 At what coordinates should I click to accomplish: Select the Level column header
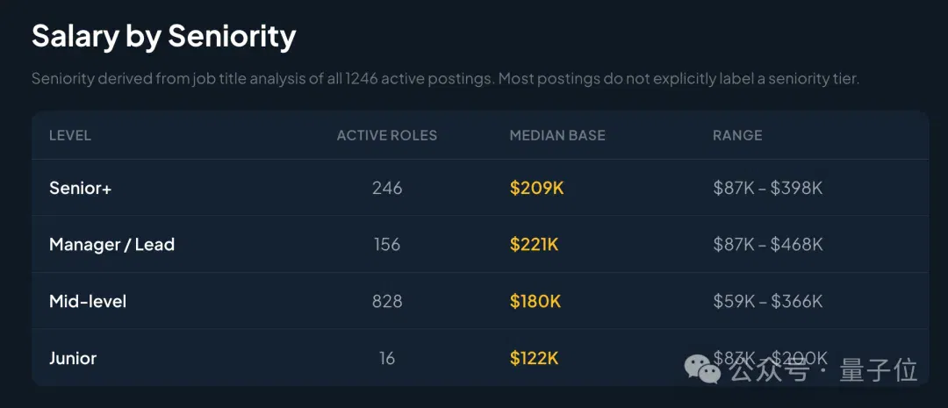click(x=70, y=135)
